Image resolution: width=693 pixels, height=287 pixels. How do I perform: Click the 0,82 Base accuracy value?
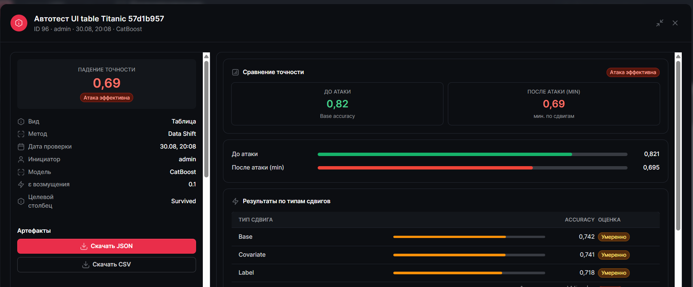tap(338, 104)
